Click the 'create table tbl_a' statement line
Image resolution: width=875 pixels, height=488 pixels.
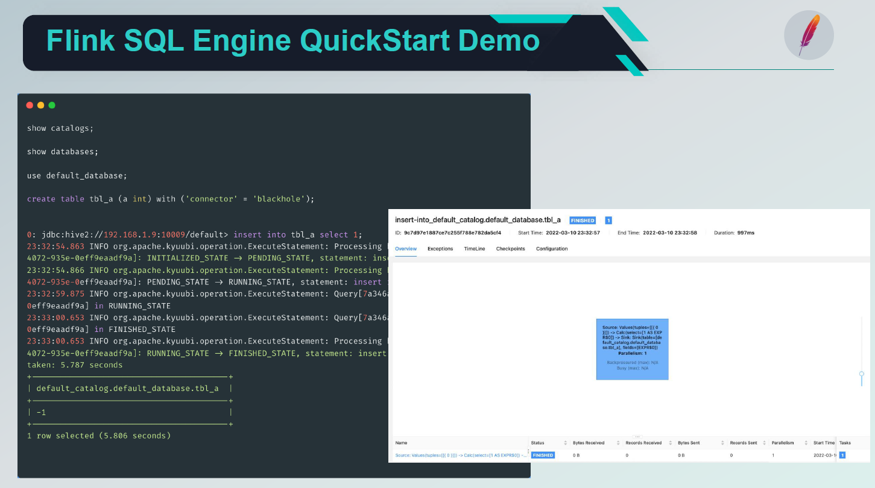(171, 199)
